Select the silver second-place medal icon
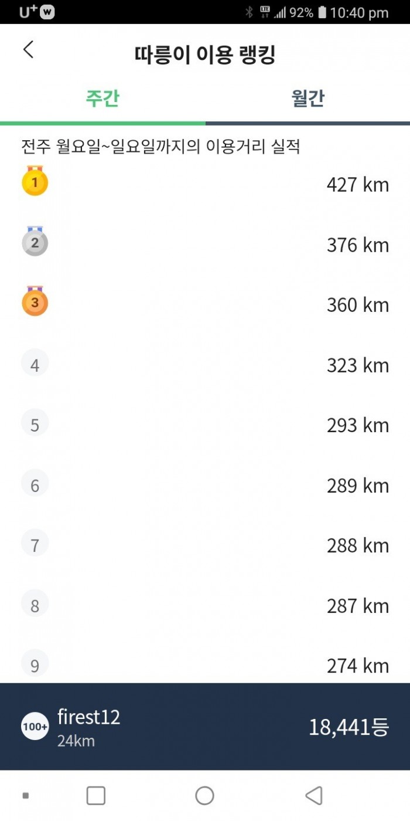This screenshot has height=821, width=410. tap(35, 242)
